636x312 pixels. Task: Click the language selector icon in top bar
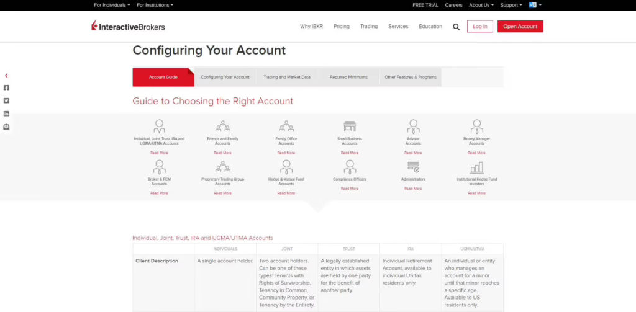(532, 5)
